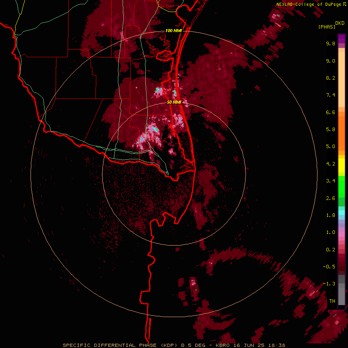Click the 2.6 value on the color scale

tap(331, 198)
